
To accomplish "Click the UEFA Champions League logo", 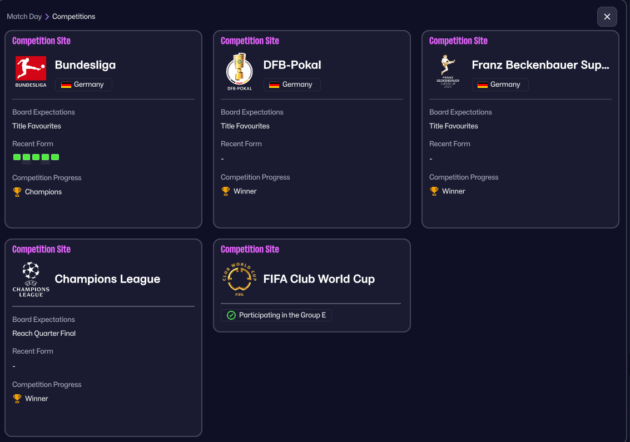I will point(31,279).
